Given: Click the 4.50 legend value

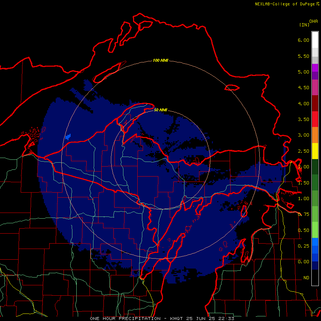Looking at the screenshot, I should 304,88.
